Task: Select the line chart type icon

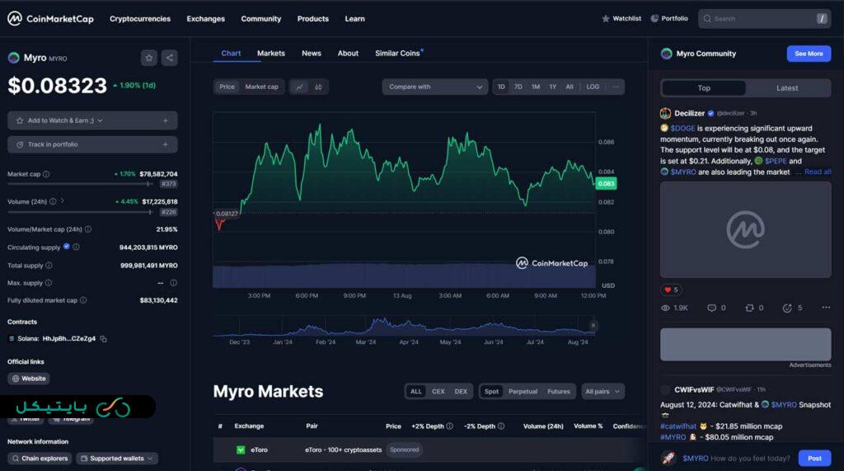Action: click(x=299, y=87)
